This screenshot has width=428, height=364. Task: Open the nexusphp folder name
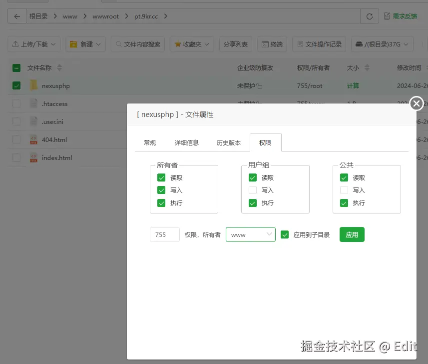(x=55, y=86)
